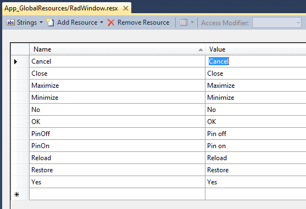Click the PinOff name cell

point(117,134)
